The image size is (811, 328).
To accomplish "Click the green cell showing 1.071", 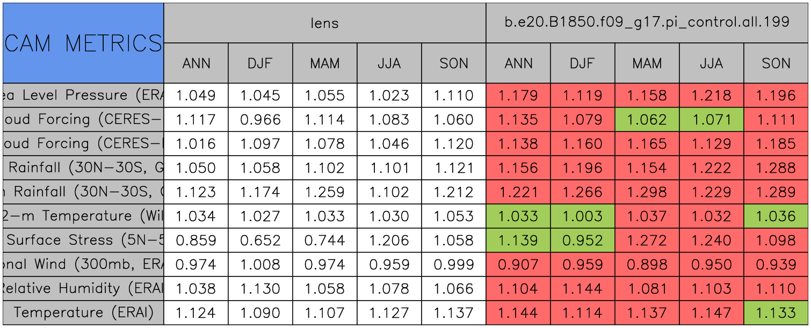I will coord(712,120).
